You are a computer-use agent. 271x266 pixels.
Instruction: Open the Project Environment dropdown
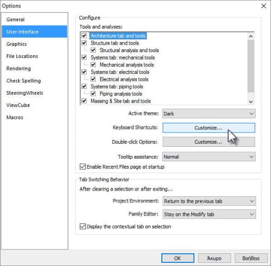click(x=209, y=201)
